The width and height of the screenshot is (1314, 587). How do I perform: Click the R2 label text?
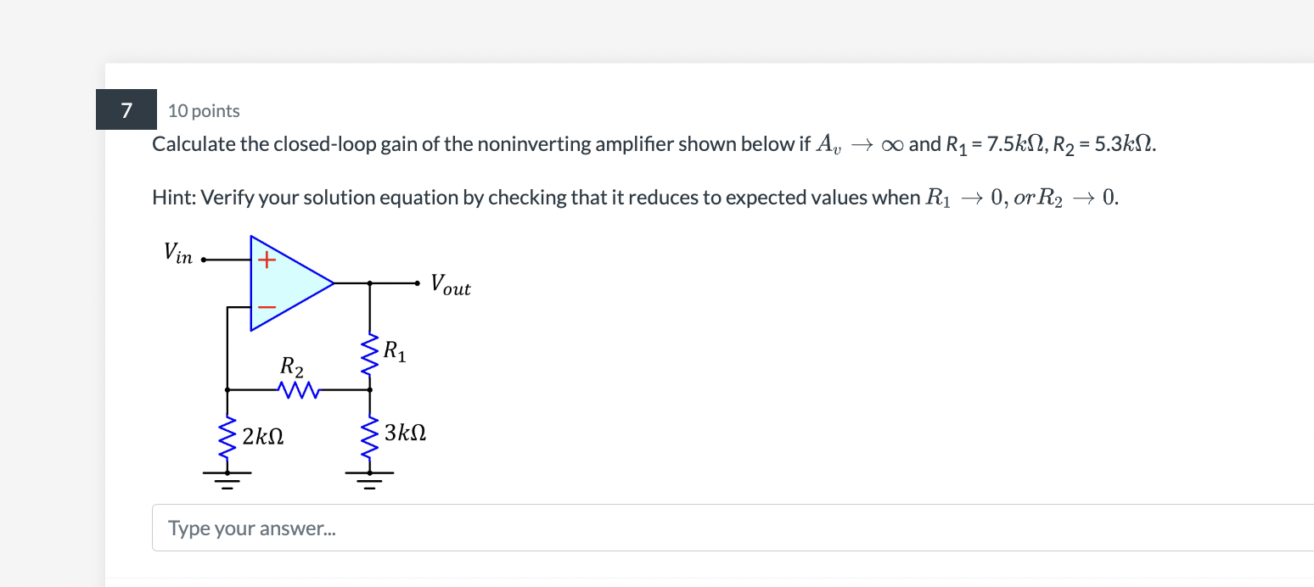click(x=289, y=369)
